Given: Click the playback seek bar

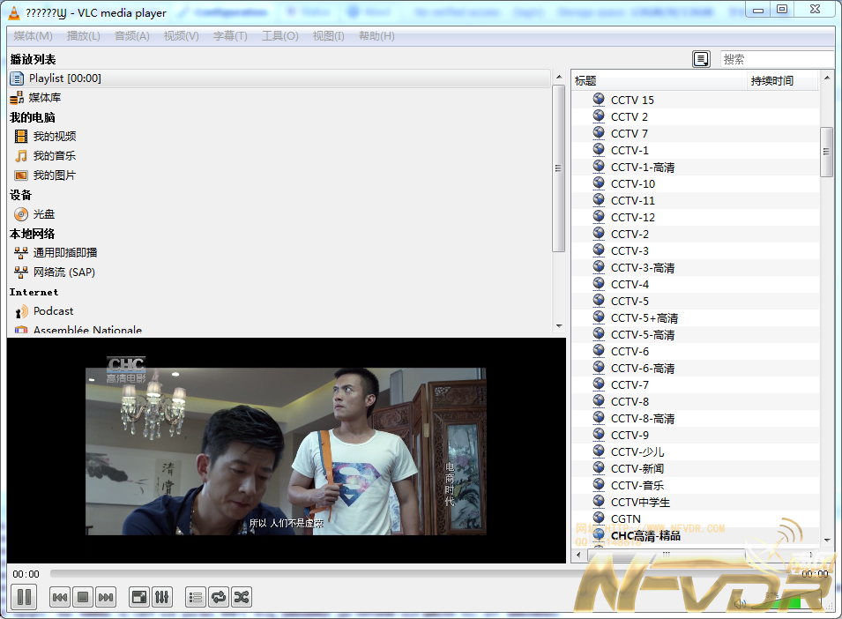Looking at the screenshot, I should pyautogui.click(x=414, y=574).
